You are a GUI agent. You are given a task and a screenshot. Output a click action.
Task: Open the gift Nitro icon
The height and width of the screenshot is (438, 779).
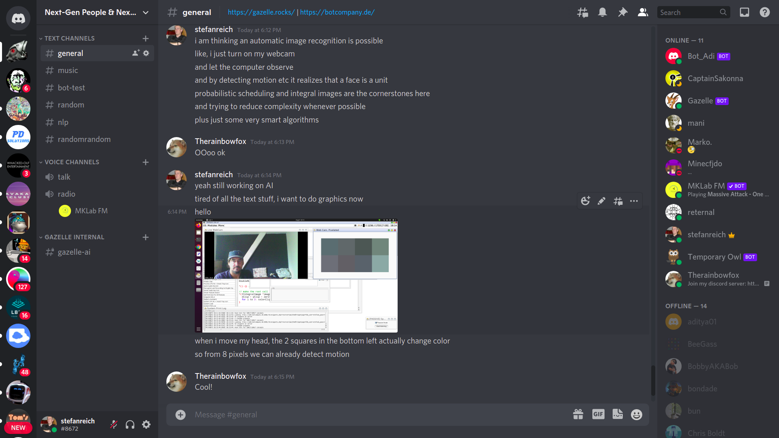578,414
